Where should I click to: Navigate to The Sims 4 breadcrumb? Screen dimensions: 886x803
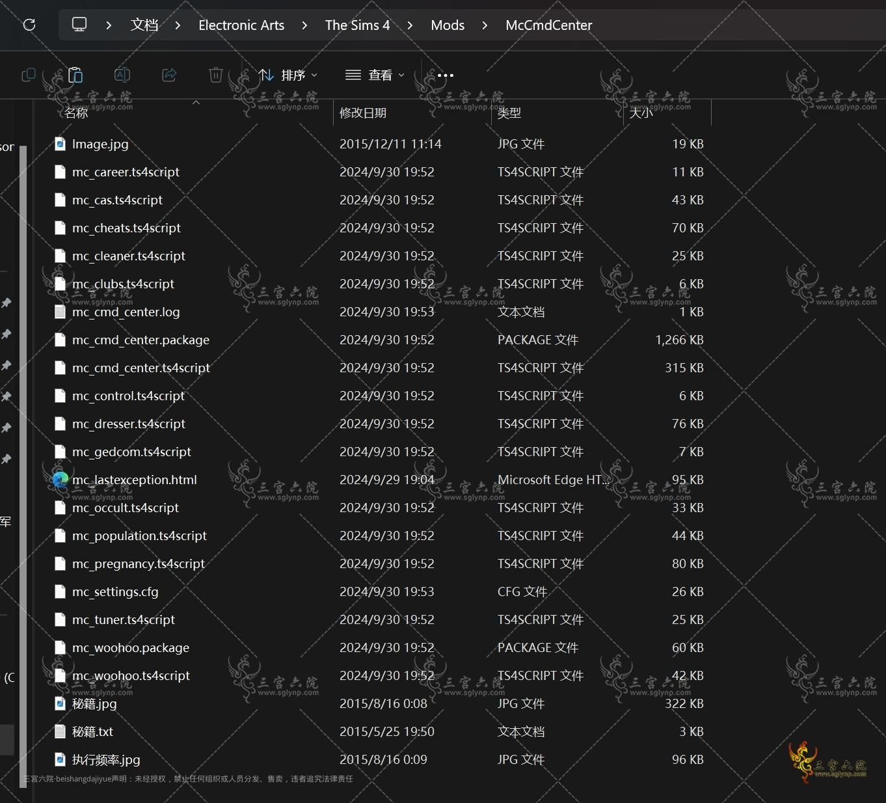click(x=358, y=25)
